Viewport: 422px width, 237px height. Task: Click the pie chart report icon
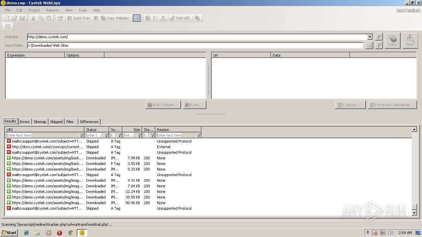[x=148, y=18]
